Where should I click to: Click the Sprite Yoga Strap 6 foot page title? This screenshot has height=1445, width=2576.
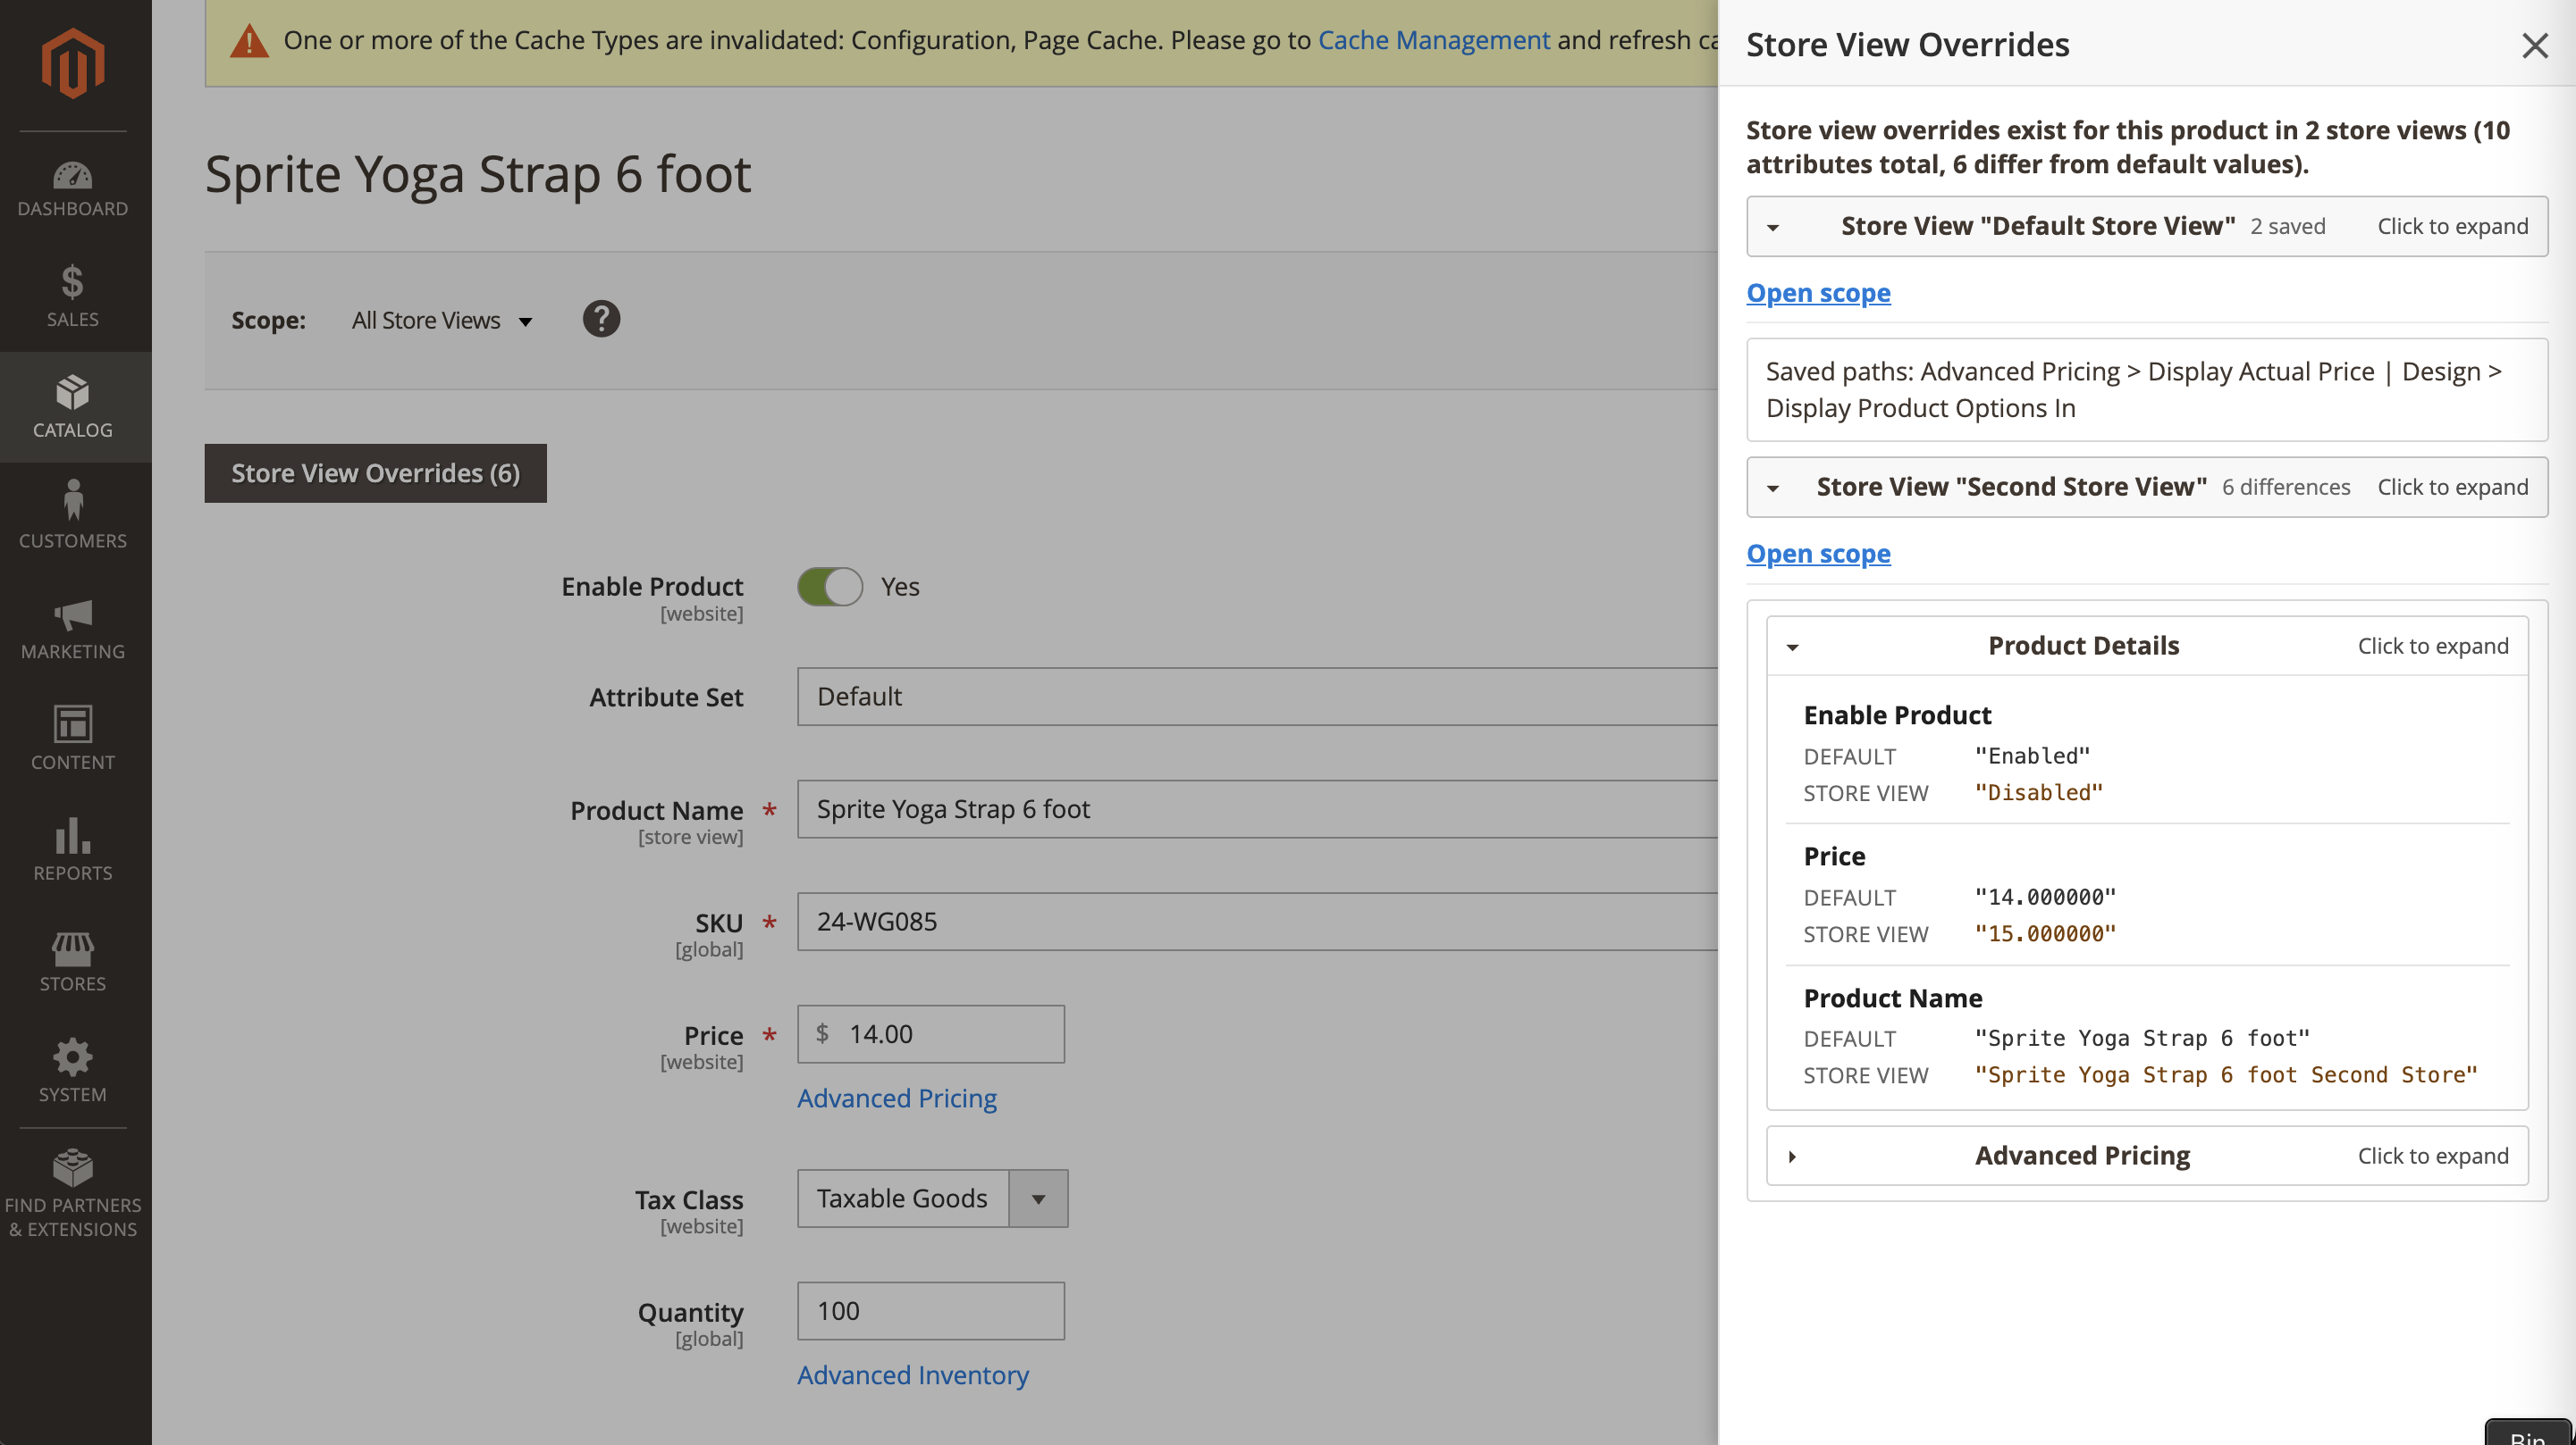[x=478, y=174]
